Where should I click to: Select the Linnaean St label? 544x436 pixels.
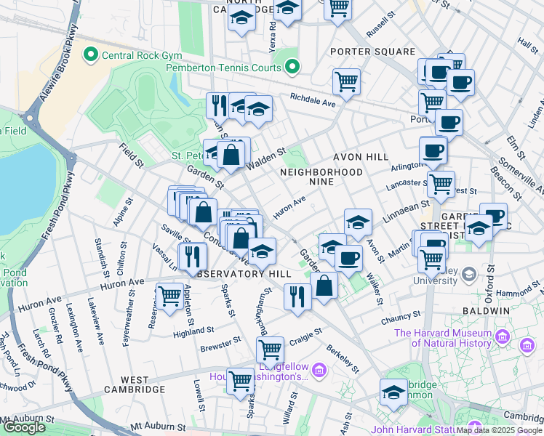pos(407,211)
